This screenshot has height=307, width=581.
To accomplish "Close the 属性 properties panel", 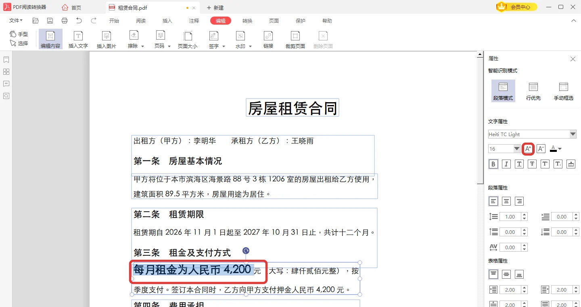I will [573, 59].
